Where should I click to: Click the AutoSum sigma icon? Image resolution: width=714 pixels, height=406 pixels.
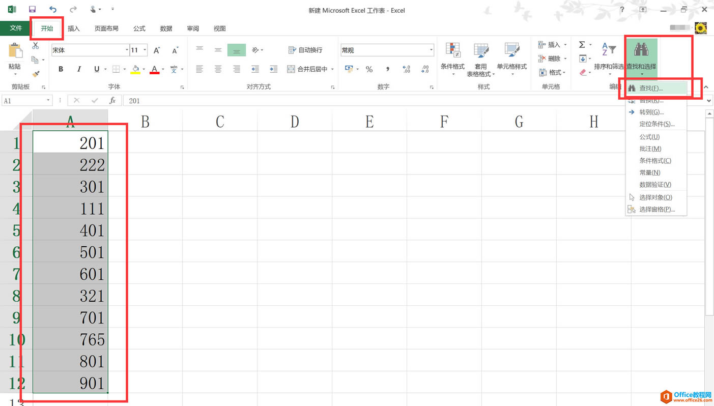(x=582, y=45)
